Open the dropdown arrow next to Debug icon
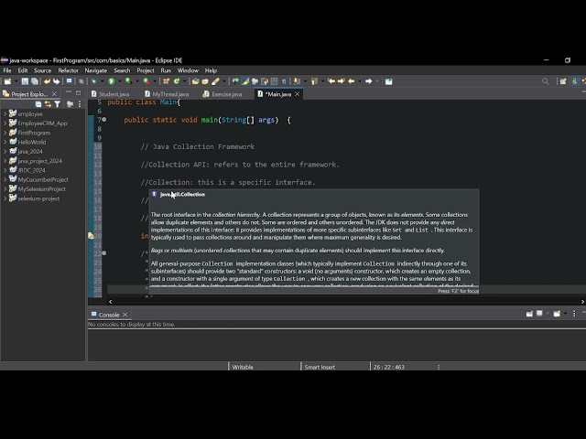 point(102,81)
